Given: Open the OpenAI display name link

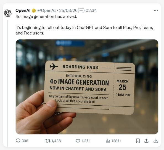Looking at the screenshot, I should [23, 10].
